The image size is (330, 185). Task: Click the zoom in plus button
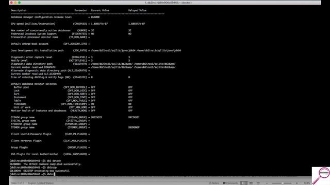[297, 183]
